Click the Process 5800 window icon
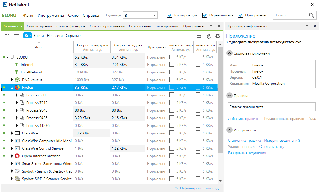This screenshot has height=193, width=320. (x=22, y=95)
